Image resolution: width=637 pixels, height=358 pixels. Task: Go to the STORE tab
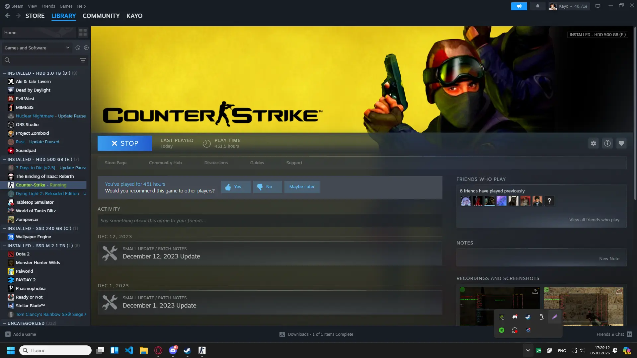[35, 16]
